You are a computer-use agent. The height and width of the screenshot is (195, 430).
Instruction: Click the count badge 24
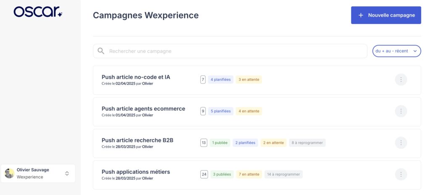click(x=204, y=174)
